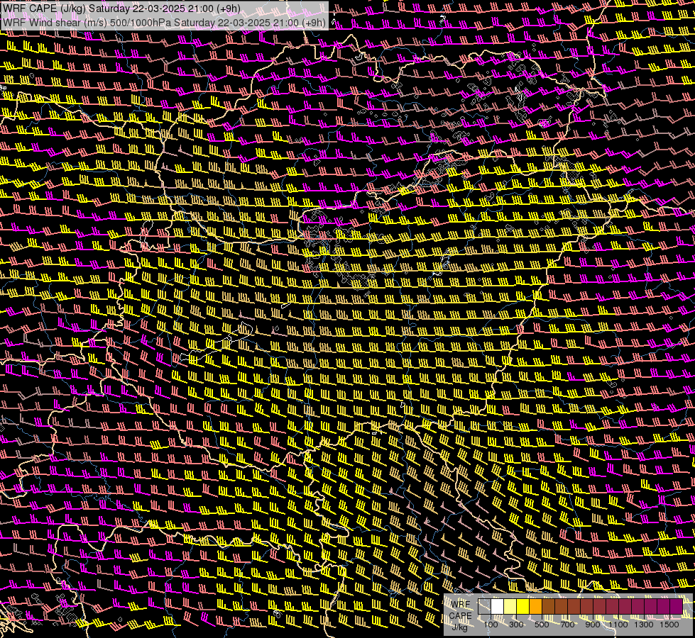Select the pale yellow CAPE legend swatch

pyautogui.click(x=510, y=607)
